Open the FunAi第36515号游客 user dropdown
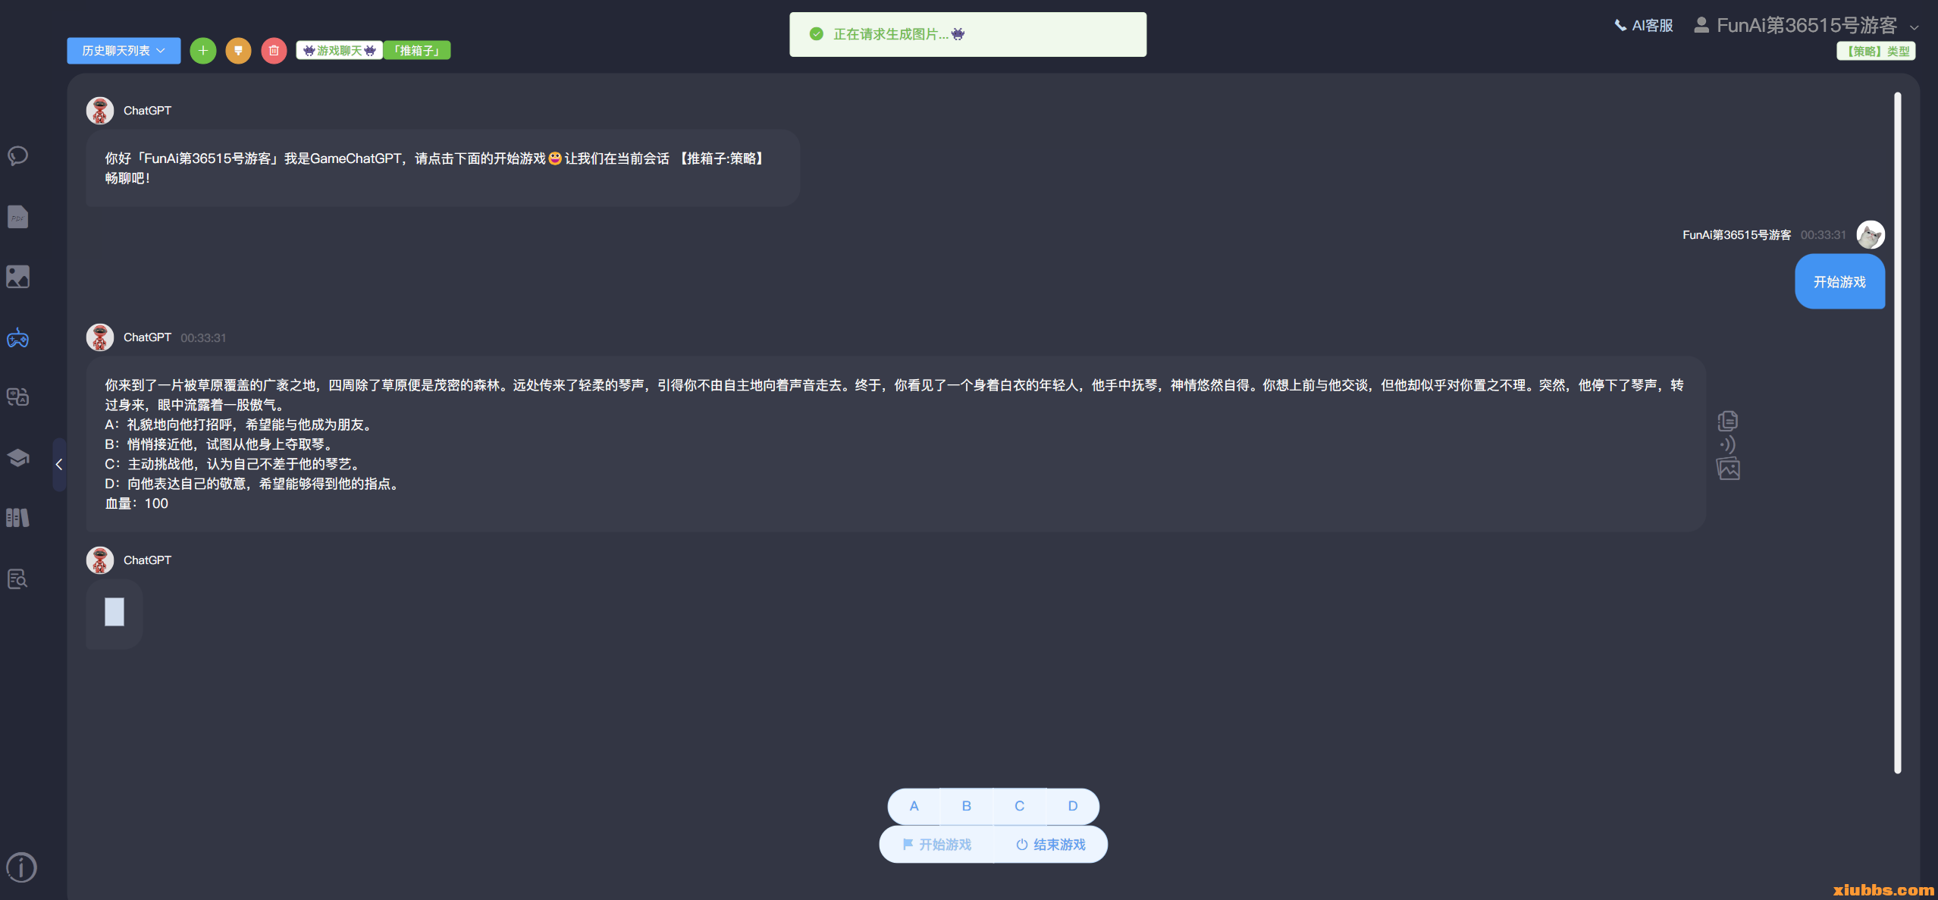This screenshot has width=1938, height=900. [1806, 26]
